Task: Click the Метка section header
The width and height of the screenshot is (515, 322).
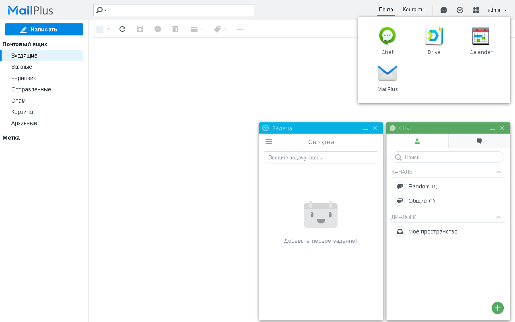Action: tap(11, 138)
